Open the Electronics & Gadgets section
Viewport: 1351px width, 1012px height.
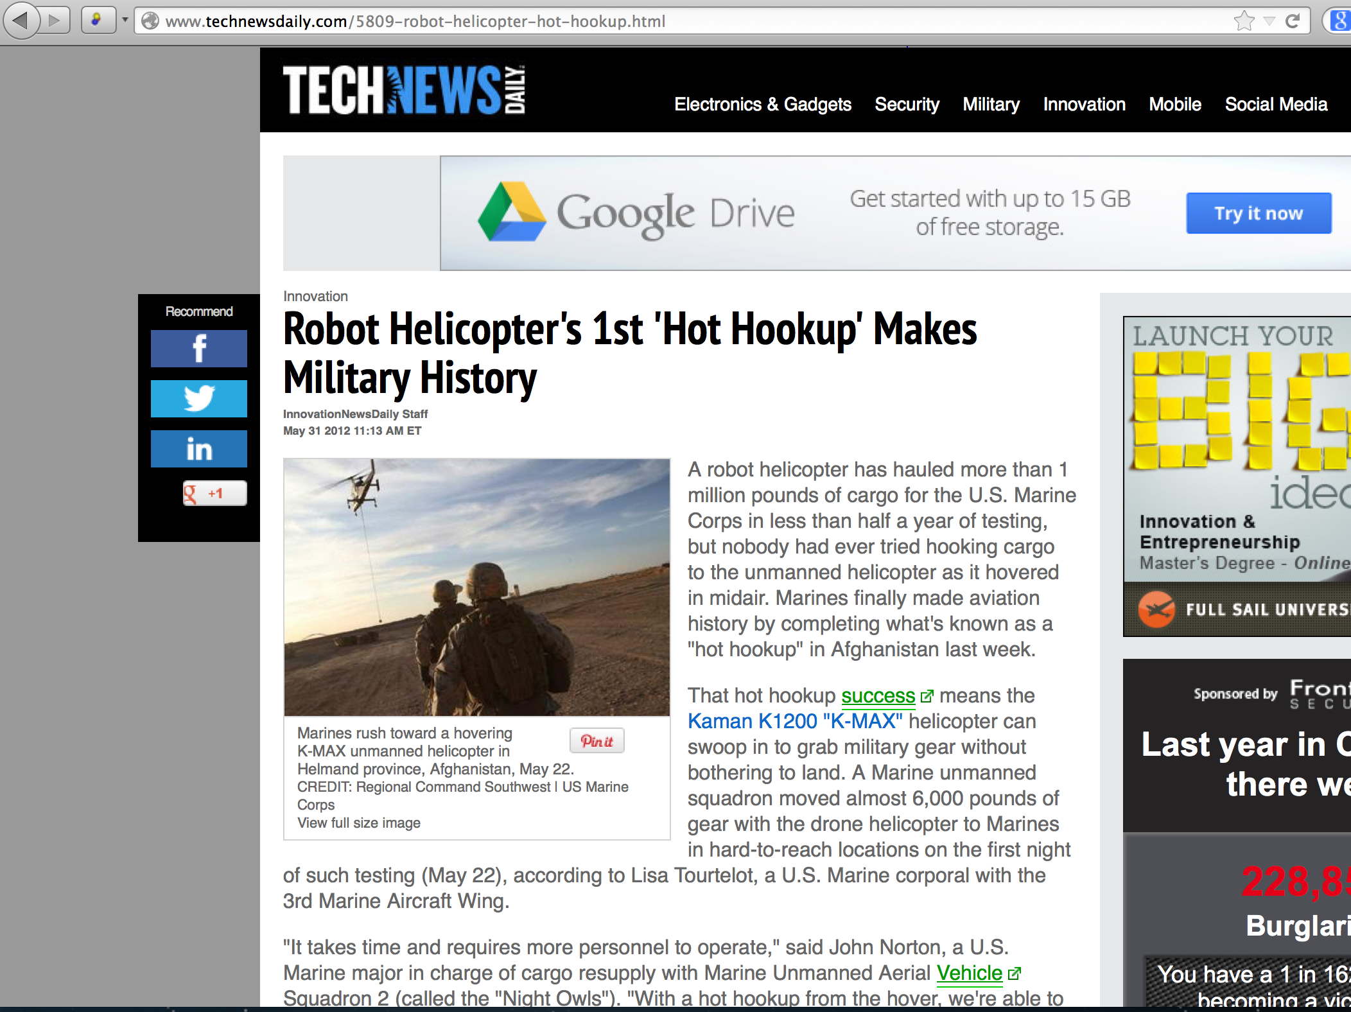[x=762, y=104]
